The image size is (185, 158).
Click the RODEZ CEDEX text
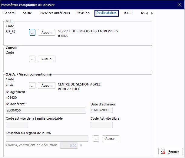(69, 89)
